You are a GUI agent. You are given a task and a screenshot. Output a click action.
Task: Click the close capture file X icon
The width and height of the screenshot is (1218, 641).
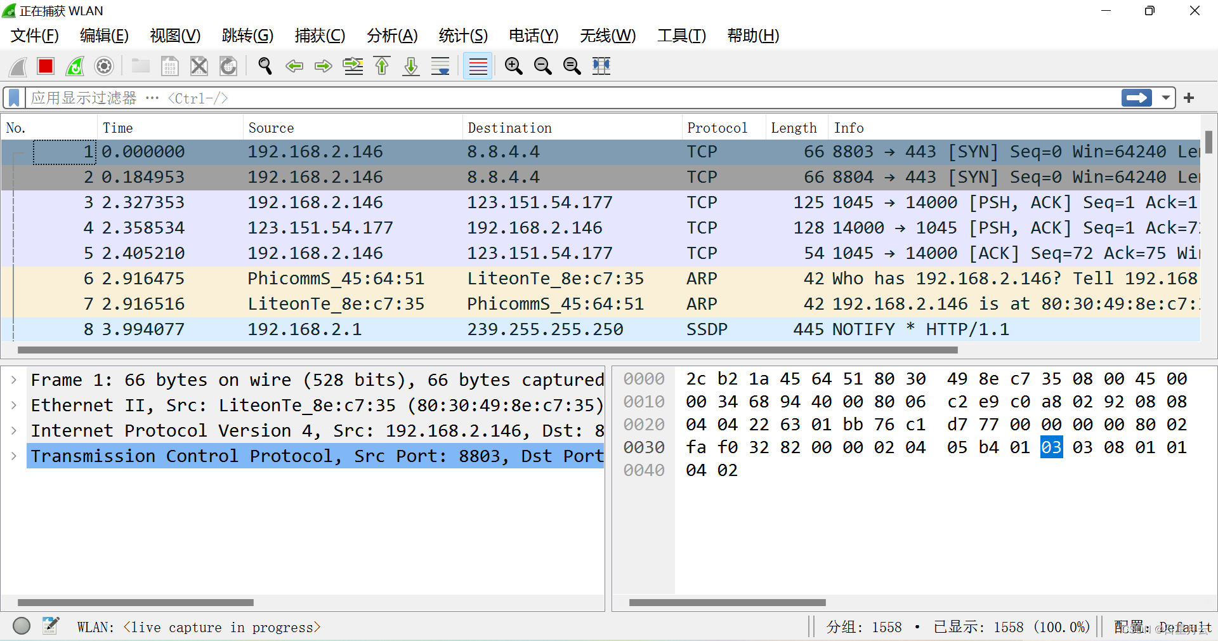(199, 66)
